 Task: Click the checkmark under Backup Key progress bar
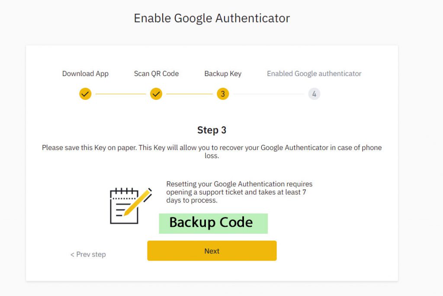pos(222,94)
